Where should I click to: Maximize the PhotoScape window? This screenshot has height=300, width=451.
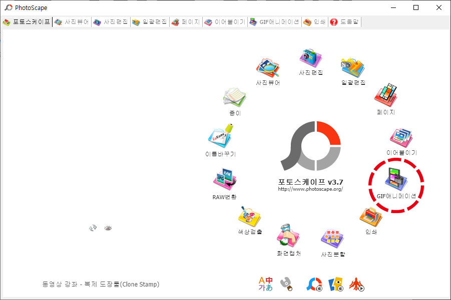[416, 8]
